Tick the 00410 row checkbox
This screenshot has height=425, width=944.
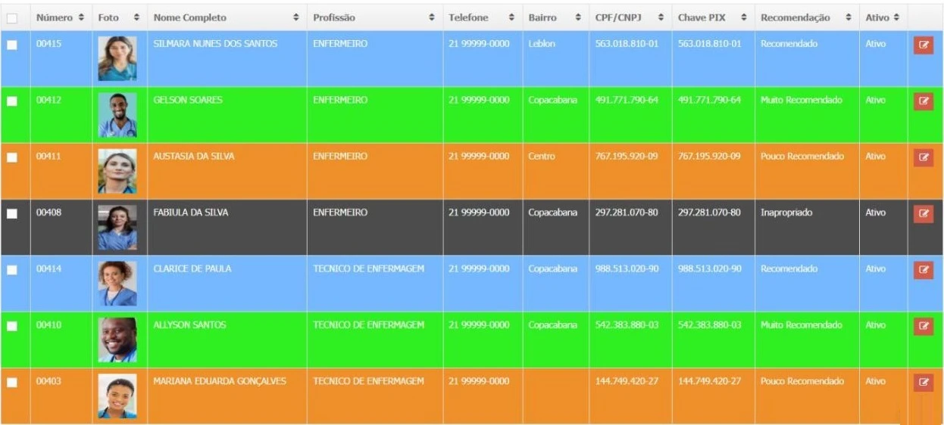tap(11, 326)
